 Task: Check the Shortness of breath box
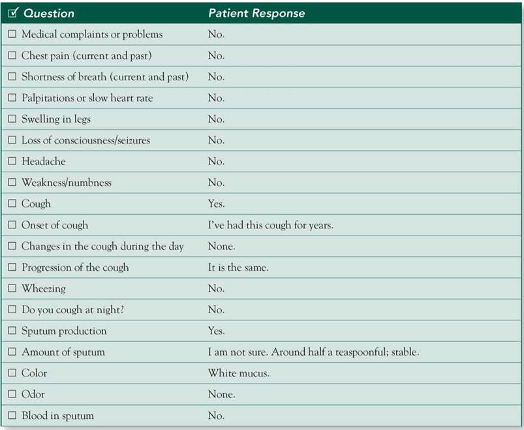[x=12, y=76]
